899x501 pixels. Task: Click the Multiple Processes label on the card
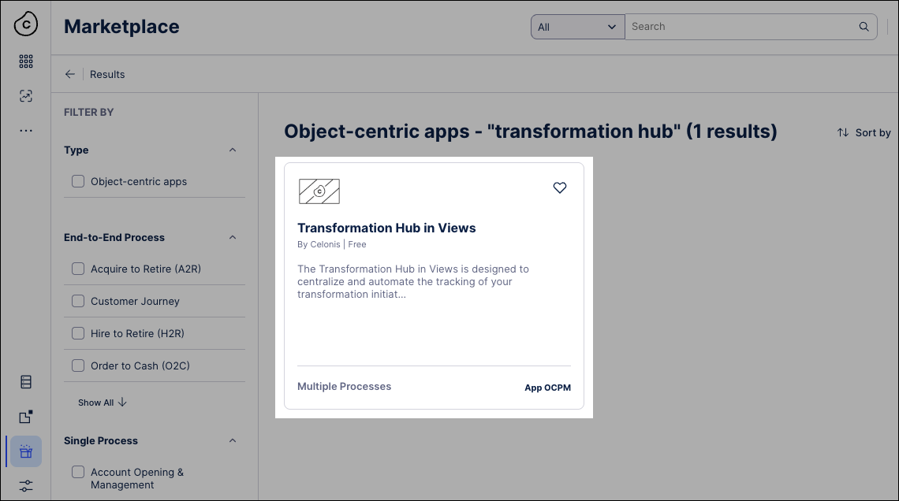coord(344,387)
